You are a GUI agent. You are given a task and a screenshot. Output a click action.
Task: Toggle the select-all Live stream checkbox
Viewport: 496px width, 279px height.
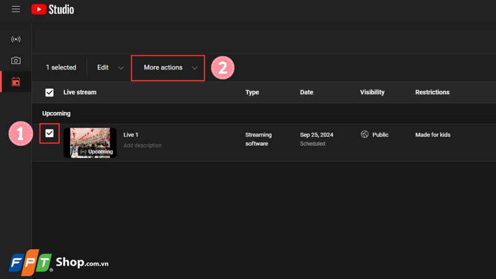(50, 92)
